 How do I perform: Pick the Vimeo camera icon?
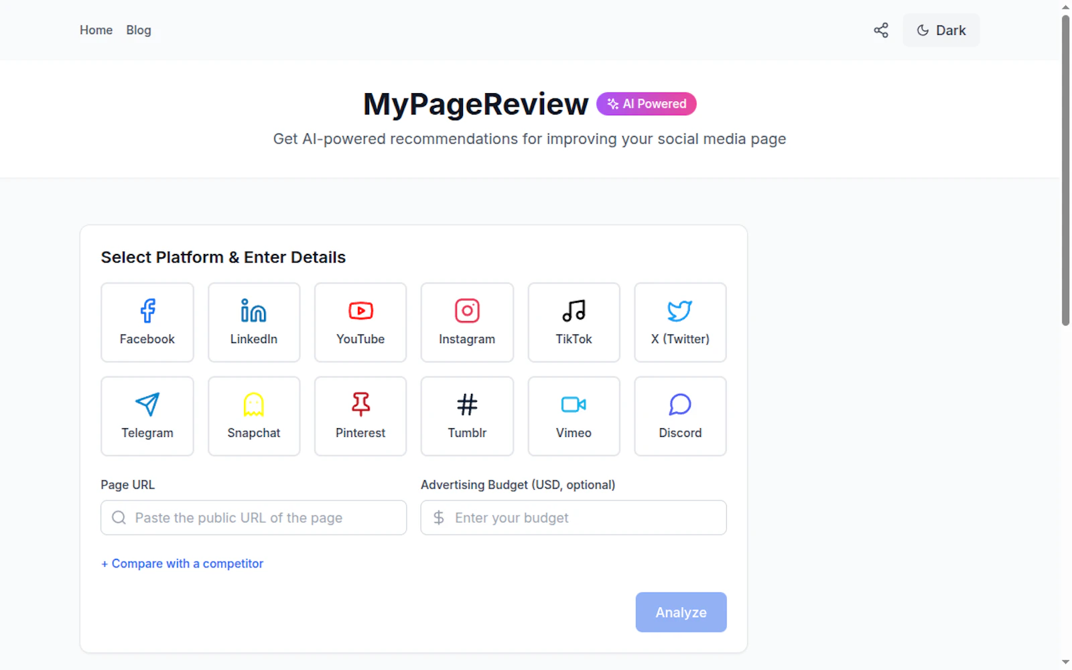pyautogui.click(x=574, y=405)
